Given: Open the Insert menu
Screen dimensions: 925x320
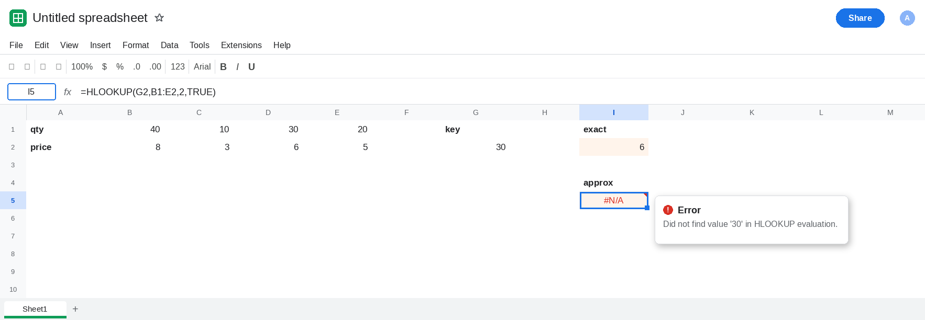Looking at the screenshot, I should click(x=101, y=45).
